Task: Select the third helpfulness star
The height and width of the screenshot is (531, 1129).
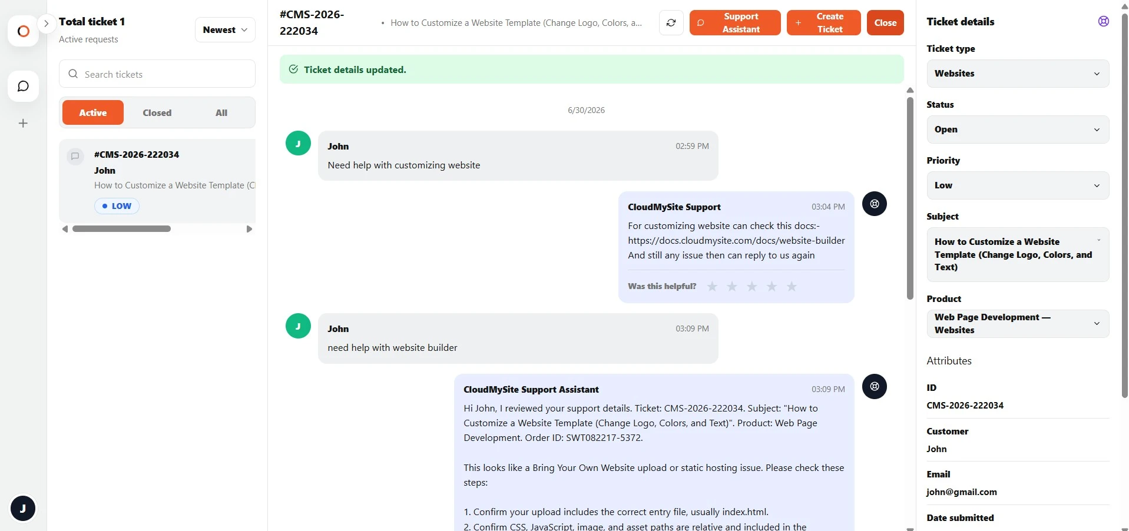Action: [x=751, y=286]
